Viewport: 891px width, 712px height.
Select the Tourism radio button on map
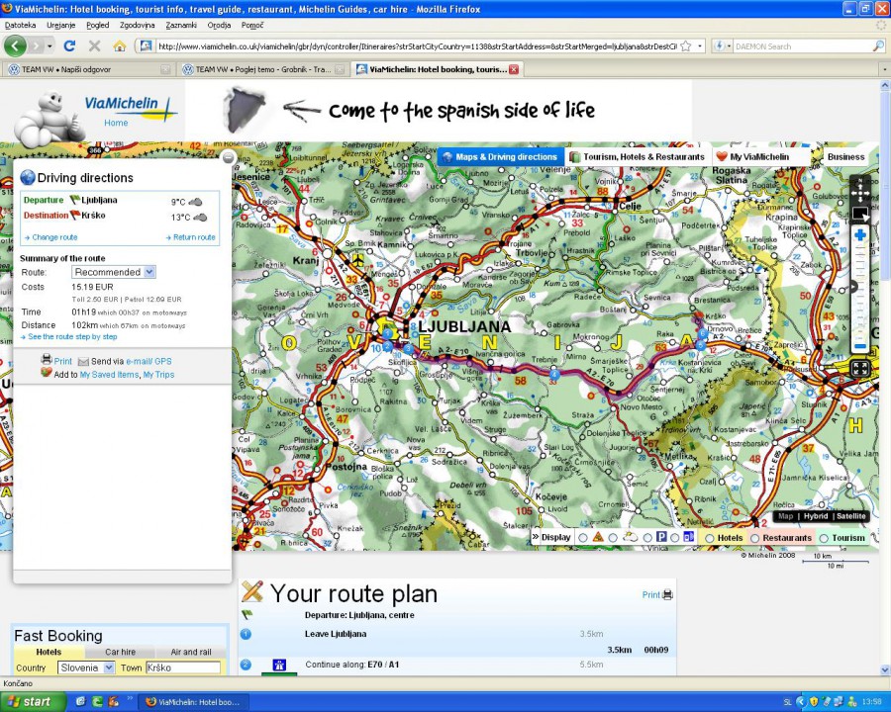824,538
